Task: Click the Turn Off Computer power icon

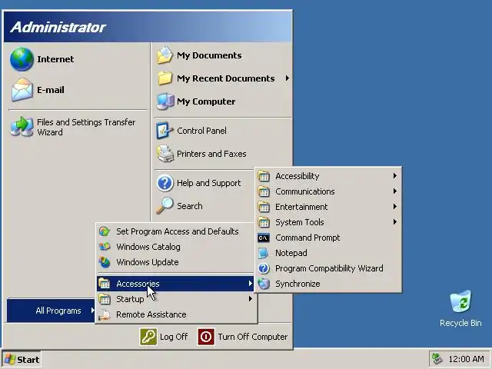Action: (206, 337)
